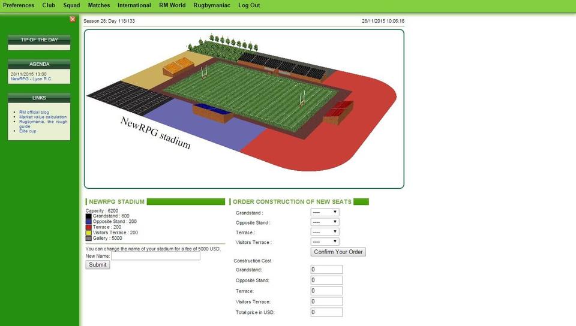Screen dimensions: 576x326
Task: Open the Squad menu
Action: coord(71,5)
